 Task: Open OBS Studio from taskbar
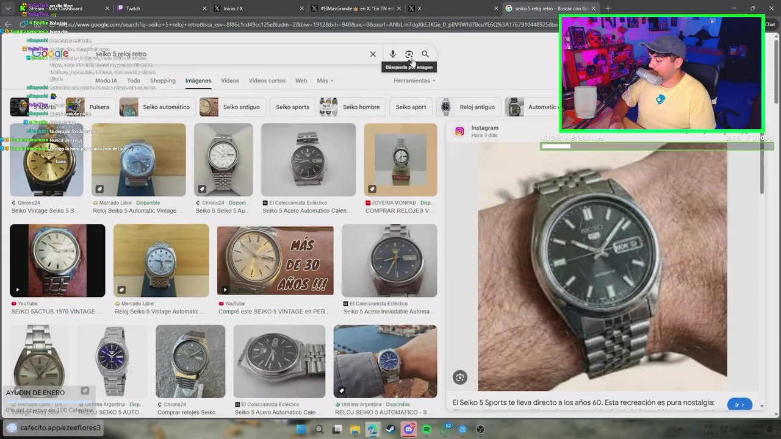click(x=480, y=430)
